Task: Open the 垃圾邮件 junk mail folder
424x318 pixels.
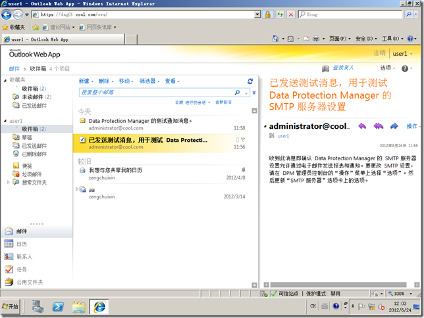Action: coord(32,174)
